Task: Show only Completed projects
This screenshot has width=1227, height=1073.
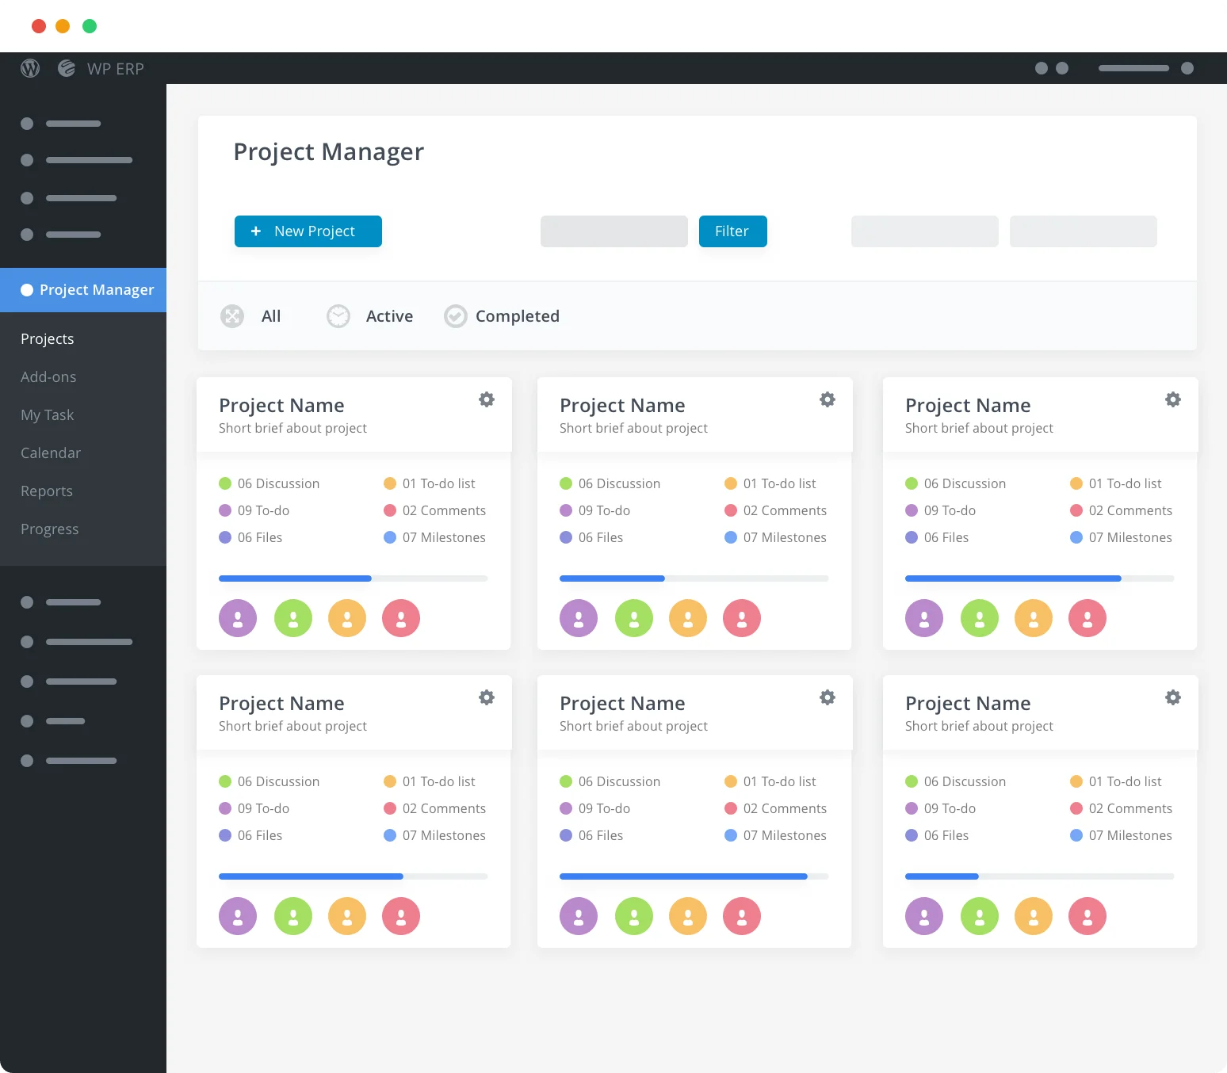Action: coord(502,316)
